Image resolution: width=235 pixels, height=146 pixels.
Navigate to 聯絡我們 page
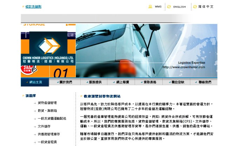[x=204, y=82]
